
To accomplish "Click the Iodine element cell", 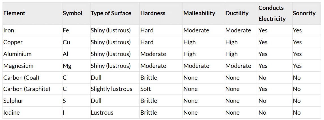I will (12, 113).
